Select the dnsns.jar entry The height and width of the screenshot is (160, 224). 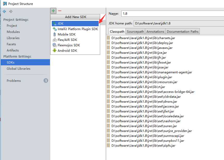[144, 102]
